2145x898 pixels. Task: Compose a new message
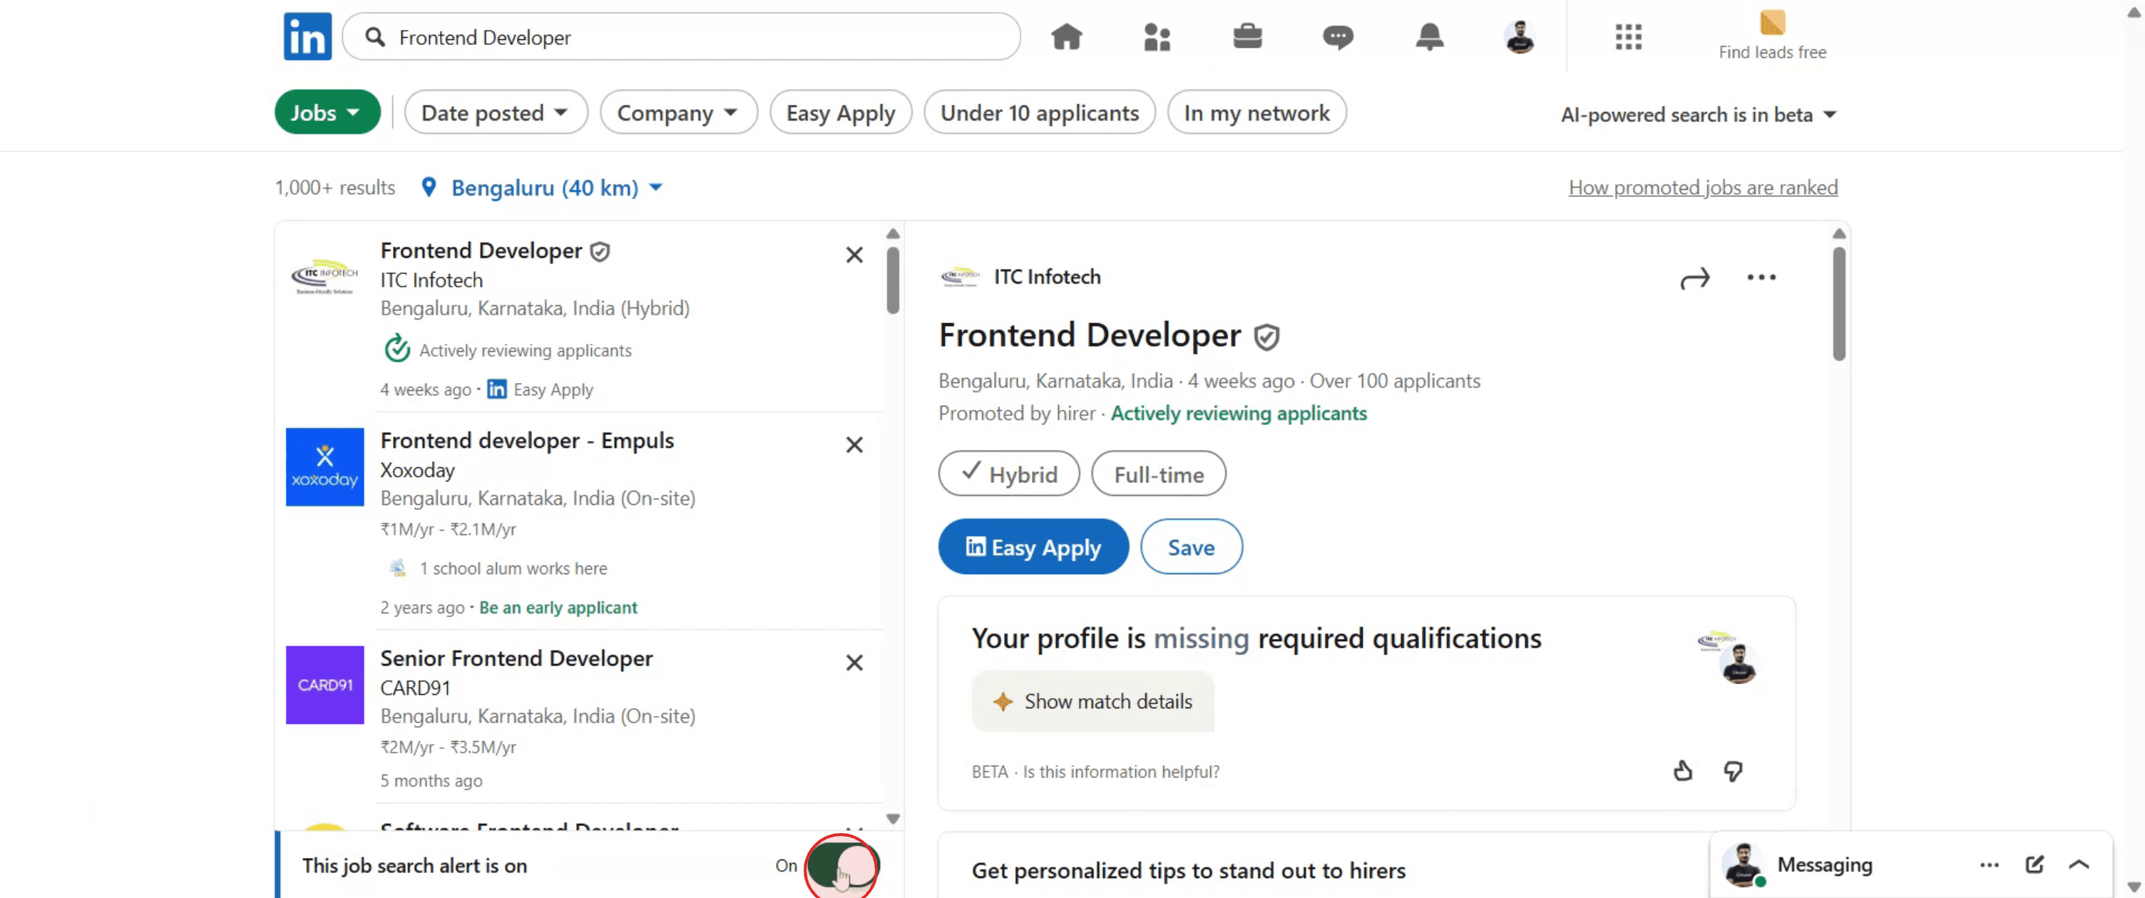click(x=2034, y=864)
